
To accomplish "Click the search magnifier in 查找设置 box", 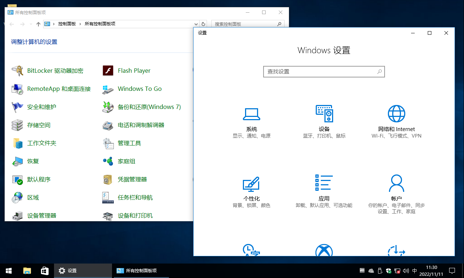I will pos(380,72).
